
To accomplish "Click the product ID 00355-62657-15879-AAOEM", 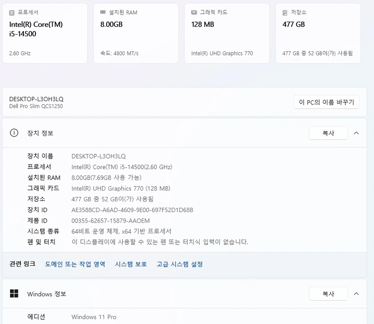I will click(111, 221).
